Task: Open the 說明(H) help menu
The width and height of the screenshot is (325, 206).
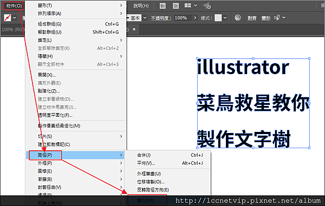Action: tap(141, 6)
